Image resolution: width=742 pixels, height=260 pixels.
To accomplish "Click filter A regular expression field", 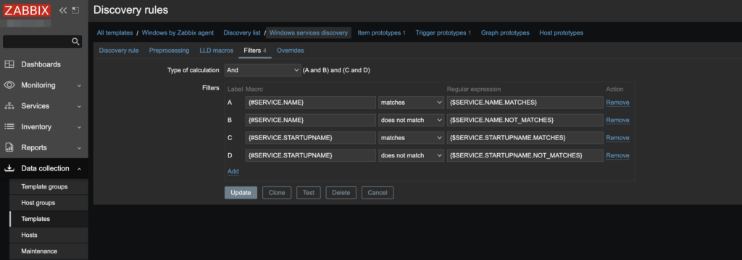I will point(525,103).
